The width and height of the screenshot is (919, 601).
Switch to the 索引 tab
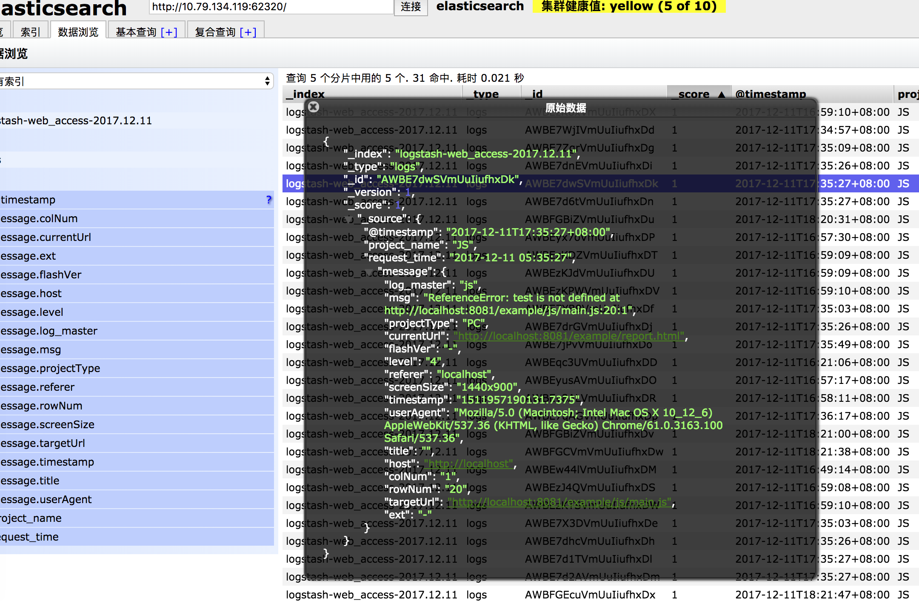(30, 32)
